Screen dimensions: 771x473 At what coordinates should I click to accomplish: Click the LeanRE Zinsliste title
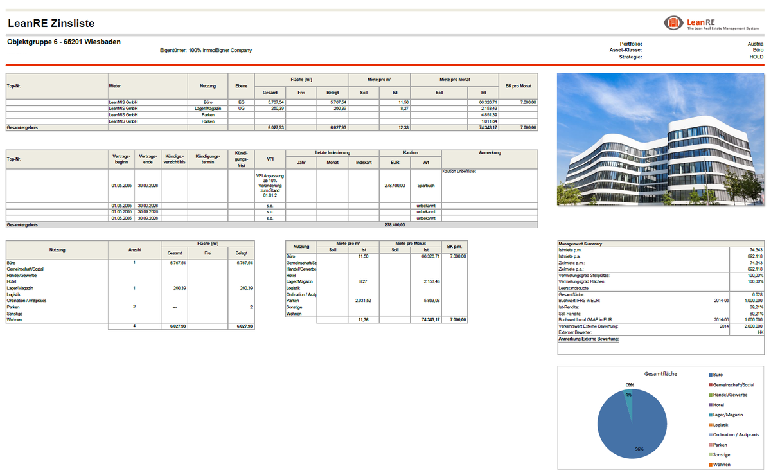(51, 24)
